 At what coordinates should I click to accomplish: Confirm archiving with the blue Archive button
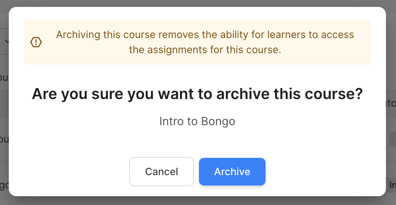[232, 172]
